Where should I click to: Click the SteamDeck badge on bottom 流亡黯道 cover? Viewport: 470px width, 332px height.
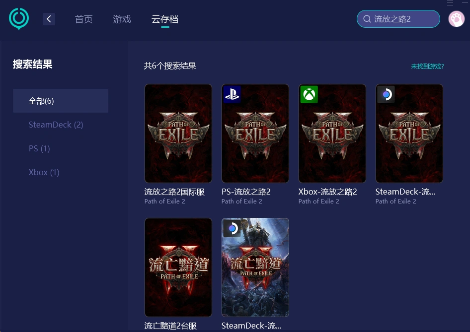click(232, 228)
